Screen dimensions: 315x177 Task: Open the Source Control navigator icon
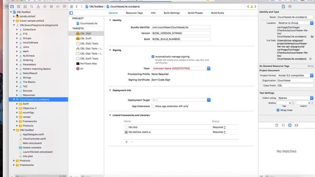(x=19, y=6)
